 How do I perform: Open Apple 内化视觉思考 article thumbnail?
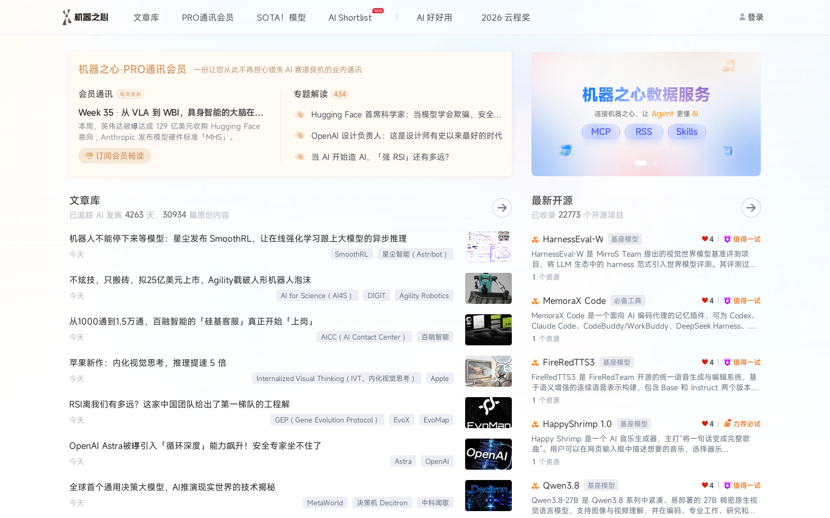click(488, 371)
